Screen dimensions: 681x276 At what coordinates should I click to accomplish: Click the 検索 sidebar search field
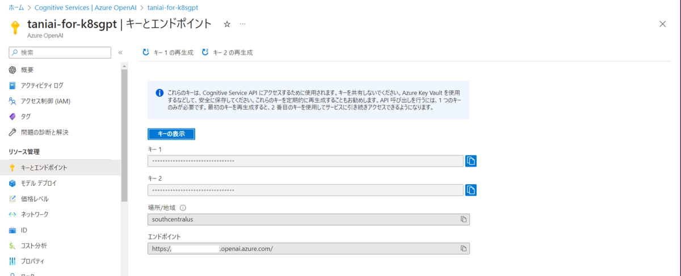point(60,52)
